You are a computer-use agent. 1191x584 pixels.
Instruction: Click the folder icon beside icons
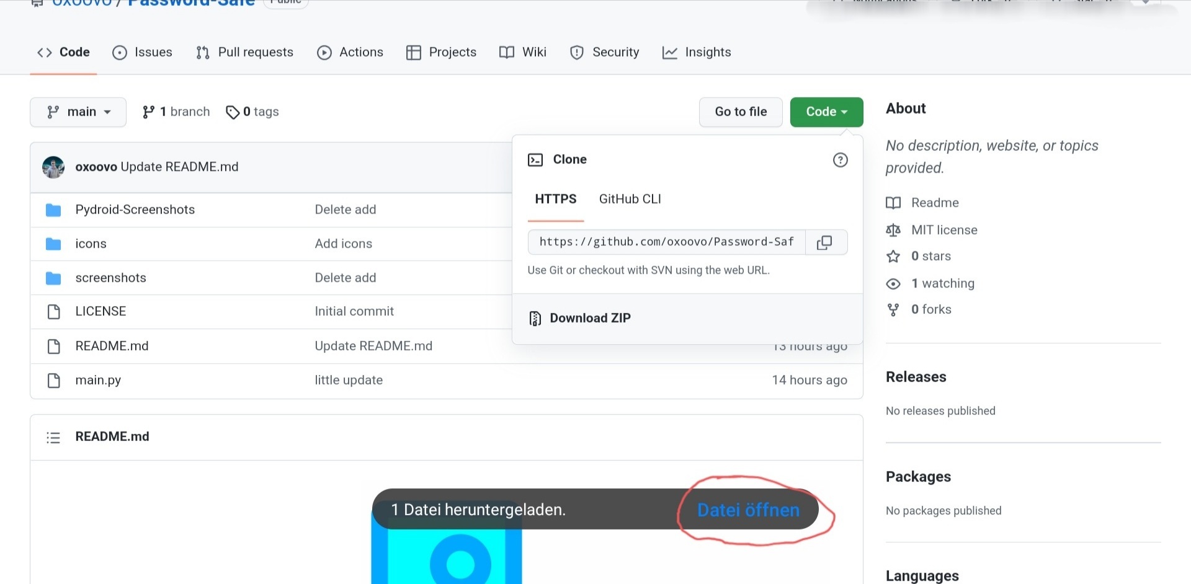point(53,244)
